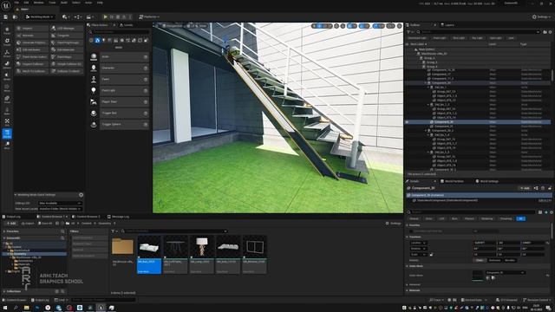Open Quick Settings gear in Modeling panel

click(x=81, y=195)
